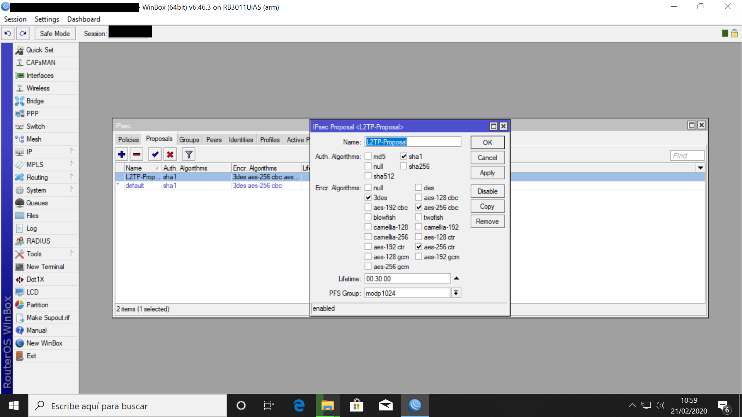
Task: Click the Safe Mode button
Action: [x=55, y=34]
